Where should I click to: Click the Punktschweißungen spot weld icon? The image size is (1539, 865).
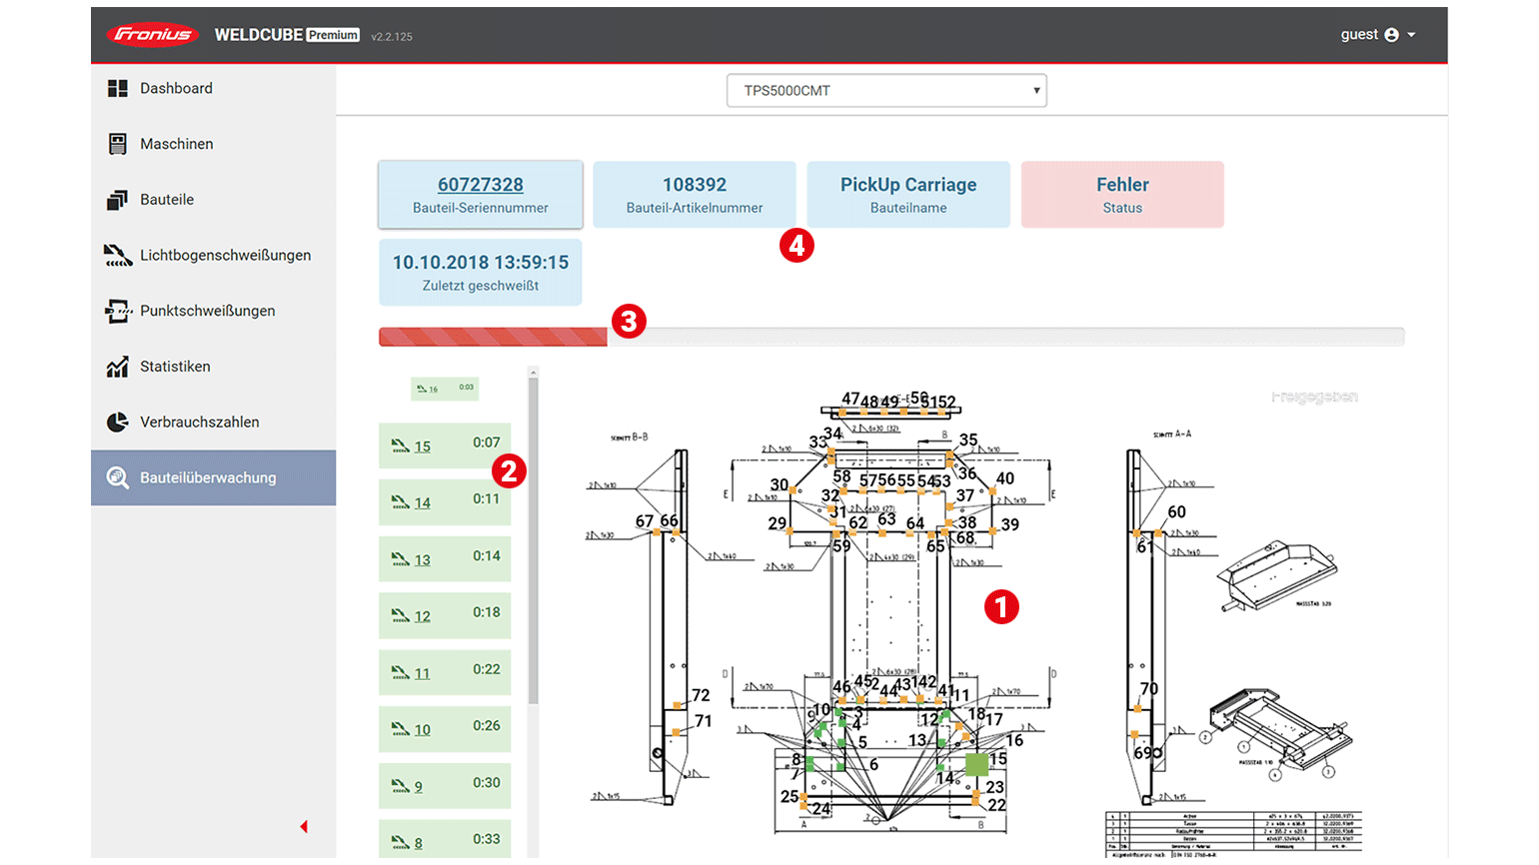(117, 312)
